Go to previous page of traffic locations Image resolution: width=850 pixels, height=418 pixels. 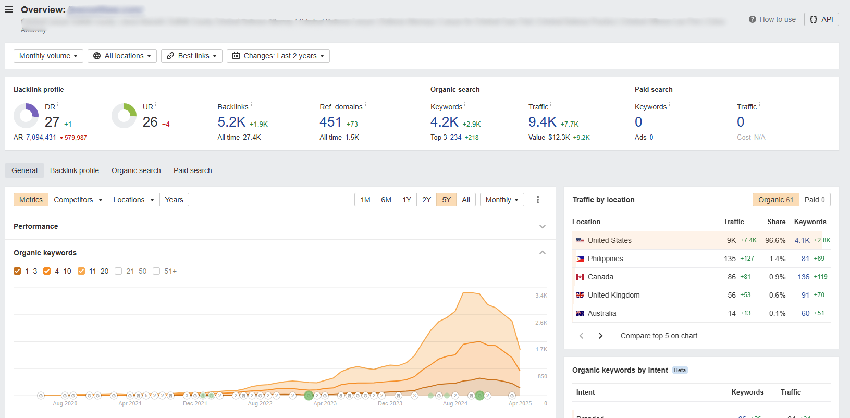click(582, 336)
